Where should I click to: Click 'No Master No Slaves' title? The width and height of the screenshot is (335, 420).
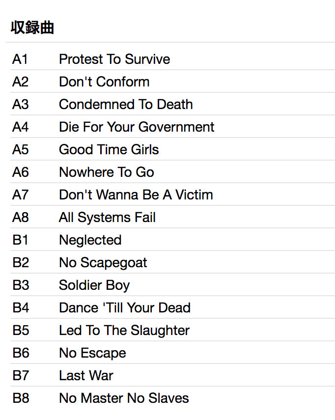click(x=124, y=398)
